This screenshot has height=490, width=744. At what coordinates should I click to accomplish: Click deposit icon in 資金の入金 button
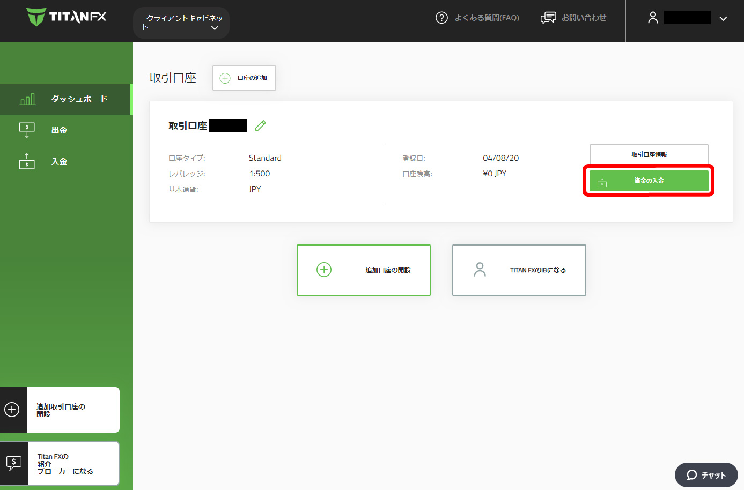[x=602, y=182]
